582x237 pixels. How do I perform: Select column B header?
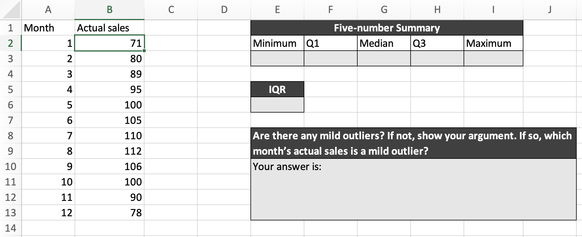pos(110,10)
